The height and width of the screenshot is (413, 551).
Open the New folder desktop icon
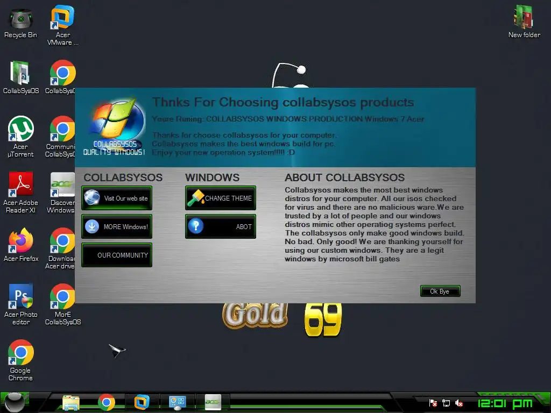(524, 22)
